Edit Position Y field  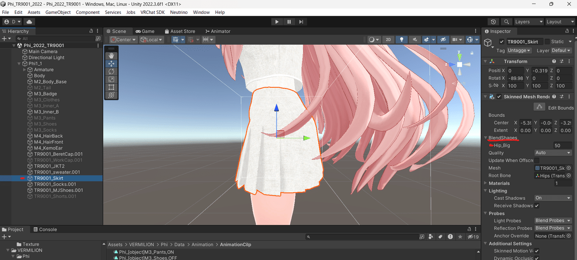click(540, 71)
